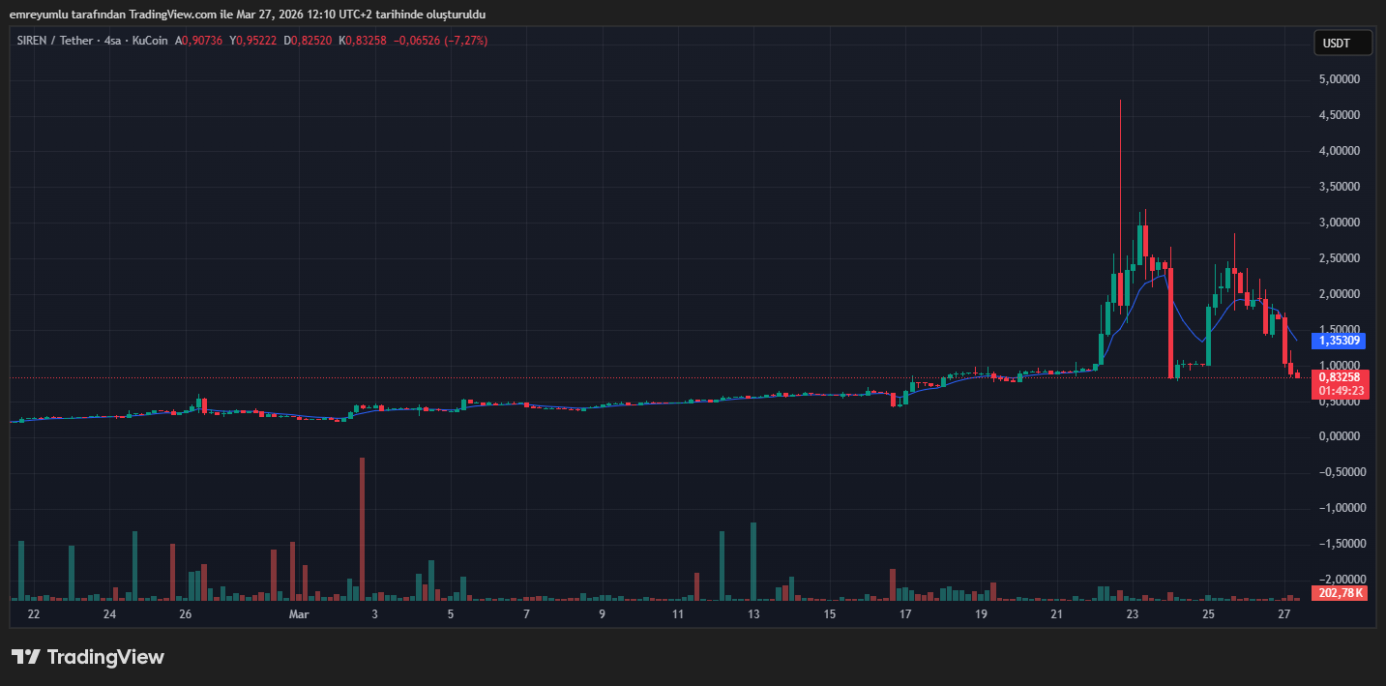Open the SIREN / Tether symbol name
Image resolution: width=1386 pixels, height=686 pixels.
53,41
